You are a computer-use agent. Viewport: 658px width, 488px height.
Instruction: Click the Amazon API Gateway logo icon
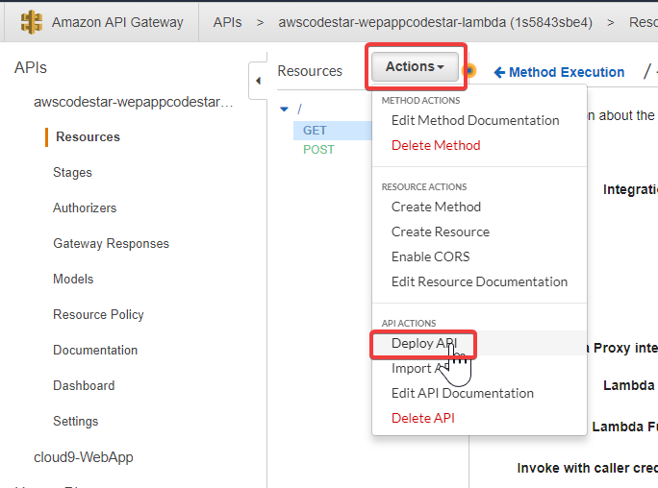pyautogui.click(x=32, y=22)
